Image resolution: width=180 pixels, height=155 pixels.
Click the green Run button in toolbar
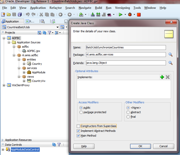(121, 15)
